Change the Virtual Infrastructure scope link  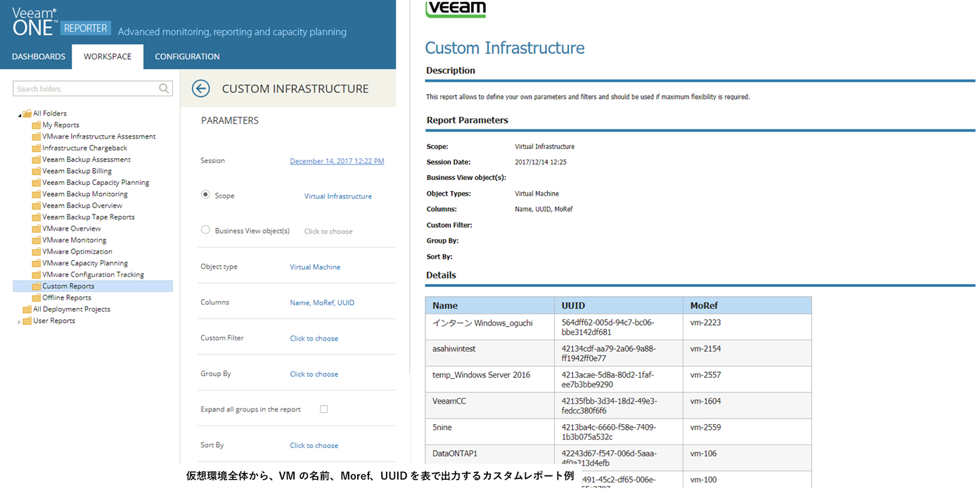tap(338, 196)
